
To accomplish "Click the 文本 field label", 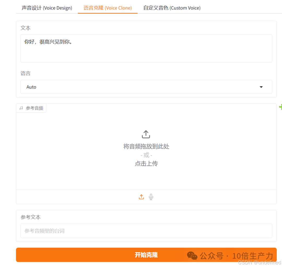I will click(x=26, y=28).
